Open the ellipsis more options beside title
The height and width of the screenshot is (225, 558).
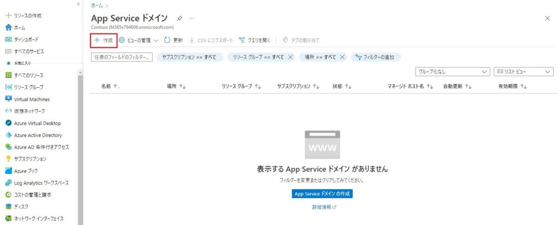coord(191,19)
